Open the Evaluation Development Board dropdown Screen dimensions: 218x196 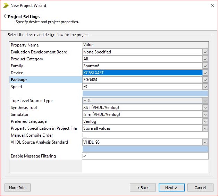click(x=205, y=52)
